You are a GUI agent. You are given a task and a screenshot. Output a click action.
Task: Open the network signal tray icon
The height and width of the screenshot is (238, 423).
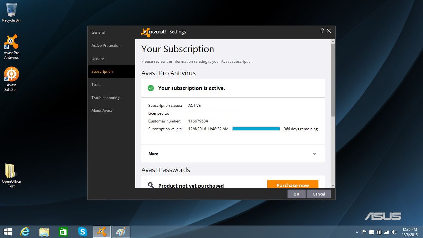coord(386,232)
